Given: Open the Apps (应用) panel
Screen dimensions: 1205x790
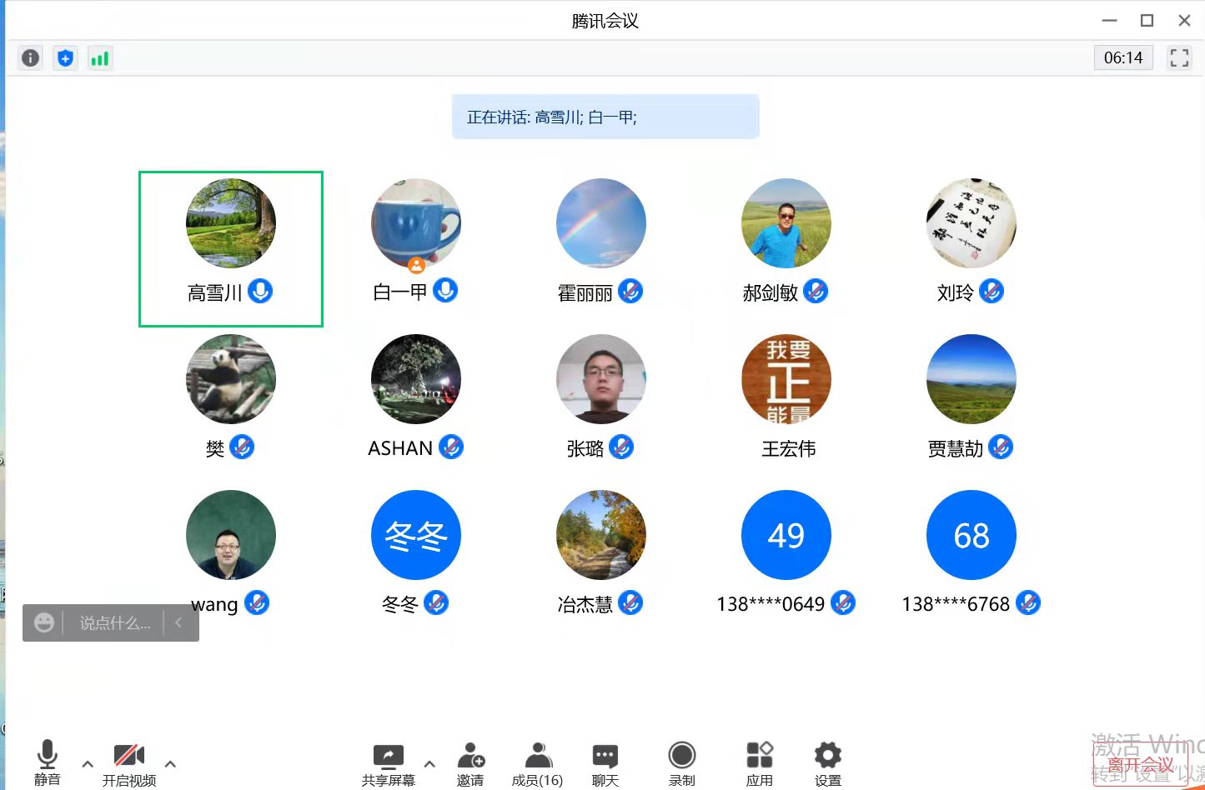Looking at the screenshot, I should point(759,763).
